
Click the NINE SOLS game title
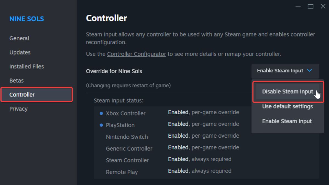tap(26, 19)
